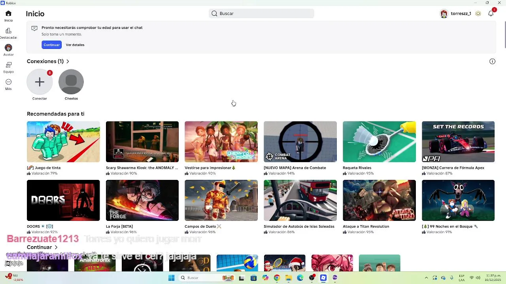The image size is (506, 284).
Task: Click the Inicio page heading
Action: click(x=35, y=13)
